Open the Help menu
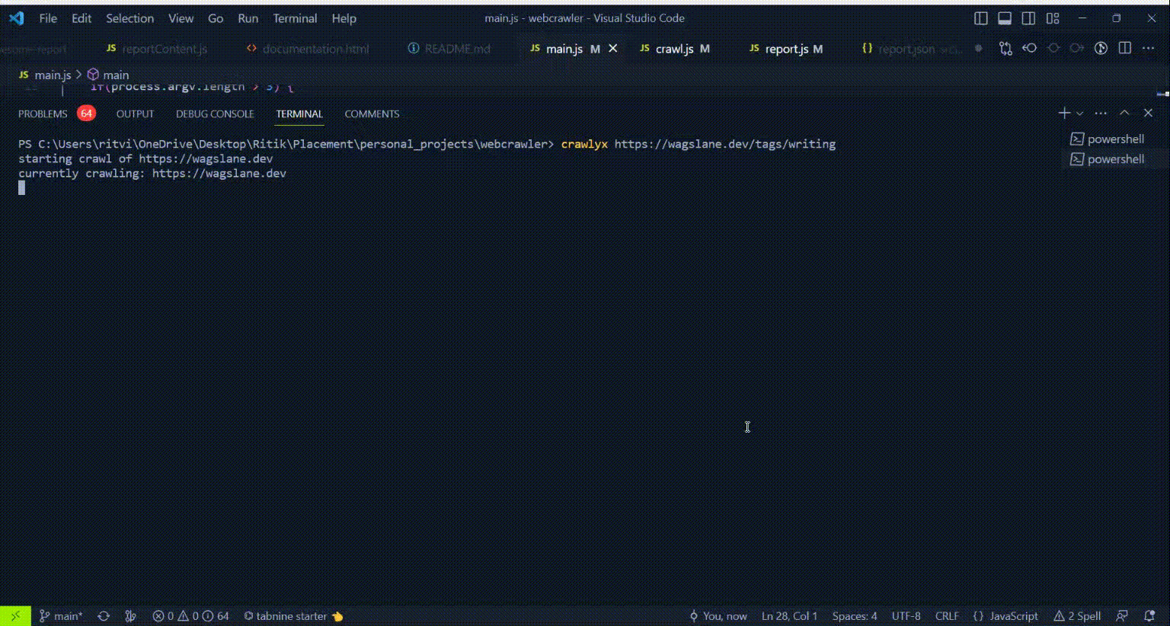The height and width of the screenshot is (626, 1170). pos(344,18)
